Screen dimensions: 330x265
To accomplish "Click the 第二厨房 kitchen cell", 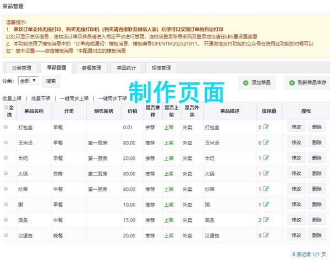I will (x=98, y=174).
